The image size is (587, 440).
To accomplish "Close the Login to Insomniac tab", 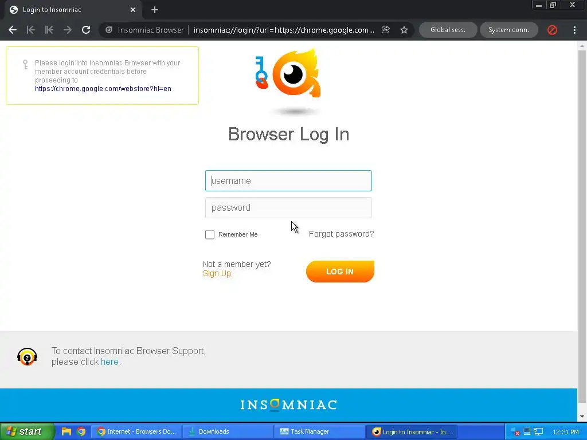I will [133, 10].
